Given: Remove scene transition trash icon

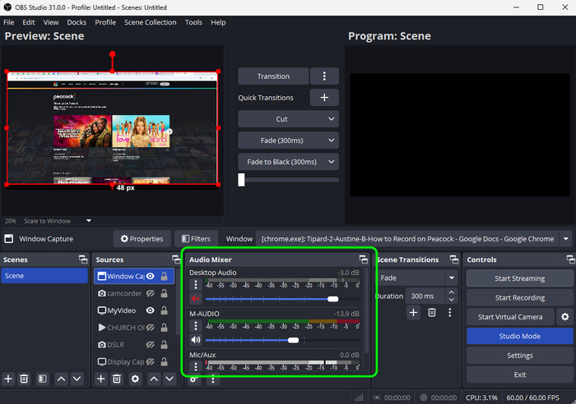Looking at the screenshot, I should pos(432,312).
